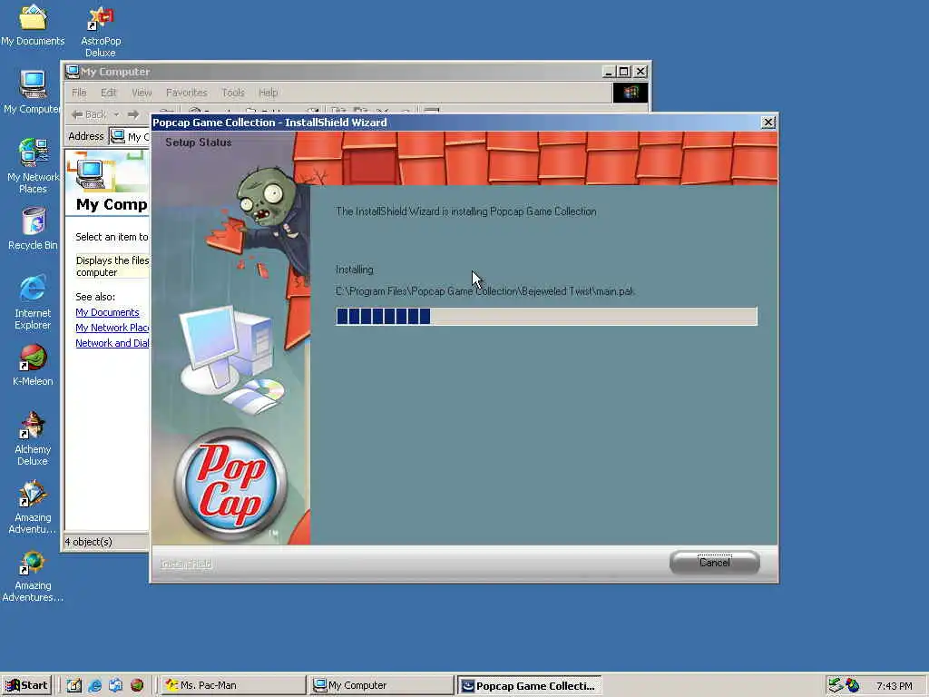This screenshot has width=929, height=697.
Task: Maximize the My Computer window
Action: coord(623,72)
